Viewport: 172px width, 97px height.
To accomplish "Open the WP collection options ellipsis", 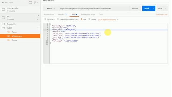I will (38, 20).
